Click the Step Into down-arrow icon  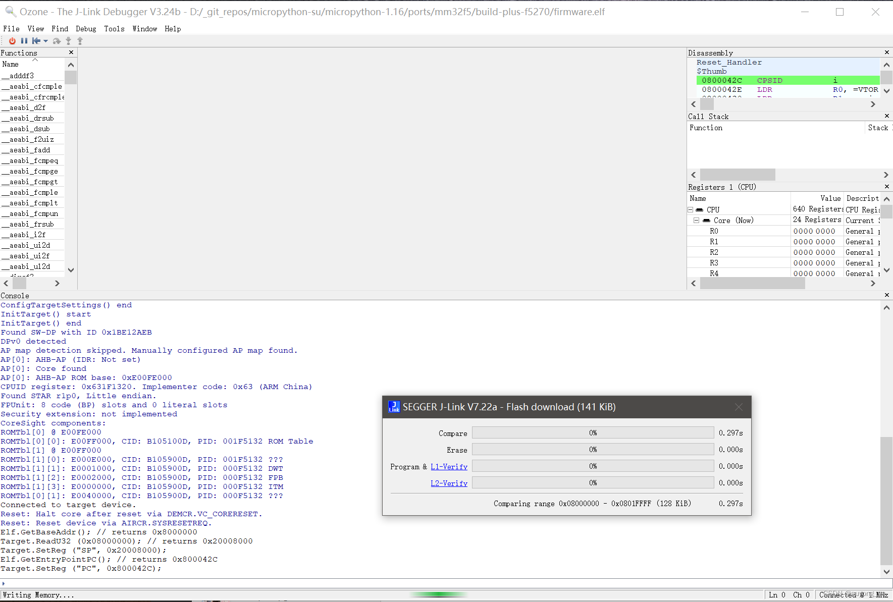click(x=69, y=41)
